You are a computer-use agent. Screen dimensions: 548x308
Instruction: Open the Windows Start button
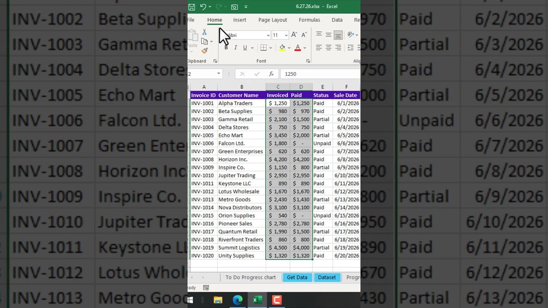coord(190,300)
